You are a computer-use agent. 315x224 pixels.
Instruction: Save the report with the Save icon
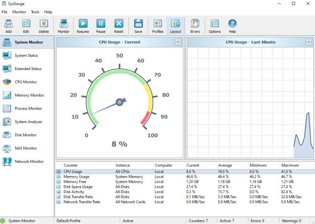[x=138, y=26]
